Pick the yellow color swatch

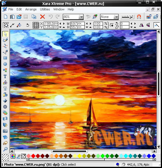(80, 156)
